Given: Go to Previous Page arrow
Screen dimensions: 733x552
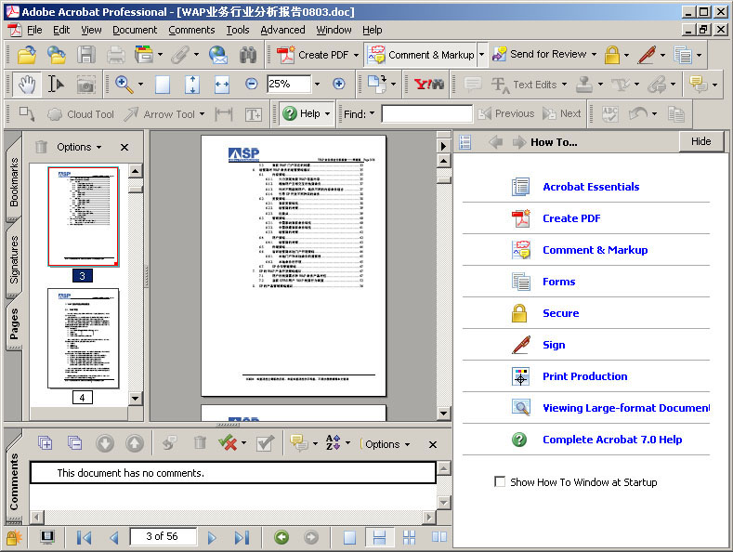Looking at the screenshot, I should 114,537.
